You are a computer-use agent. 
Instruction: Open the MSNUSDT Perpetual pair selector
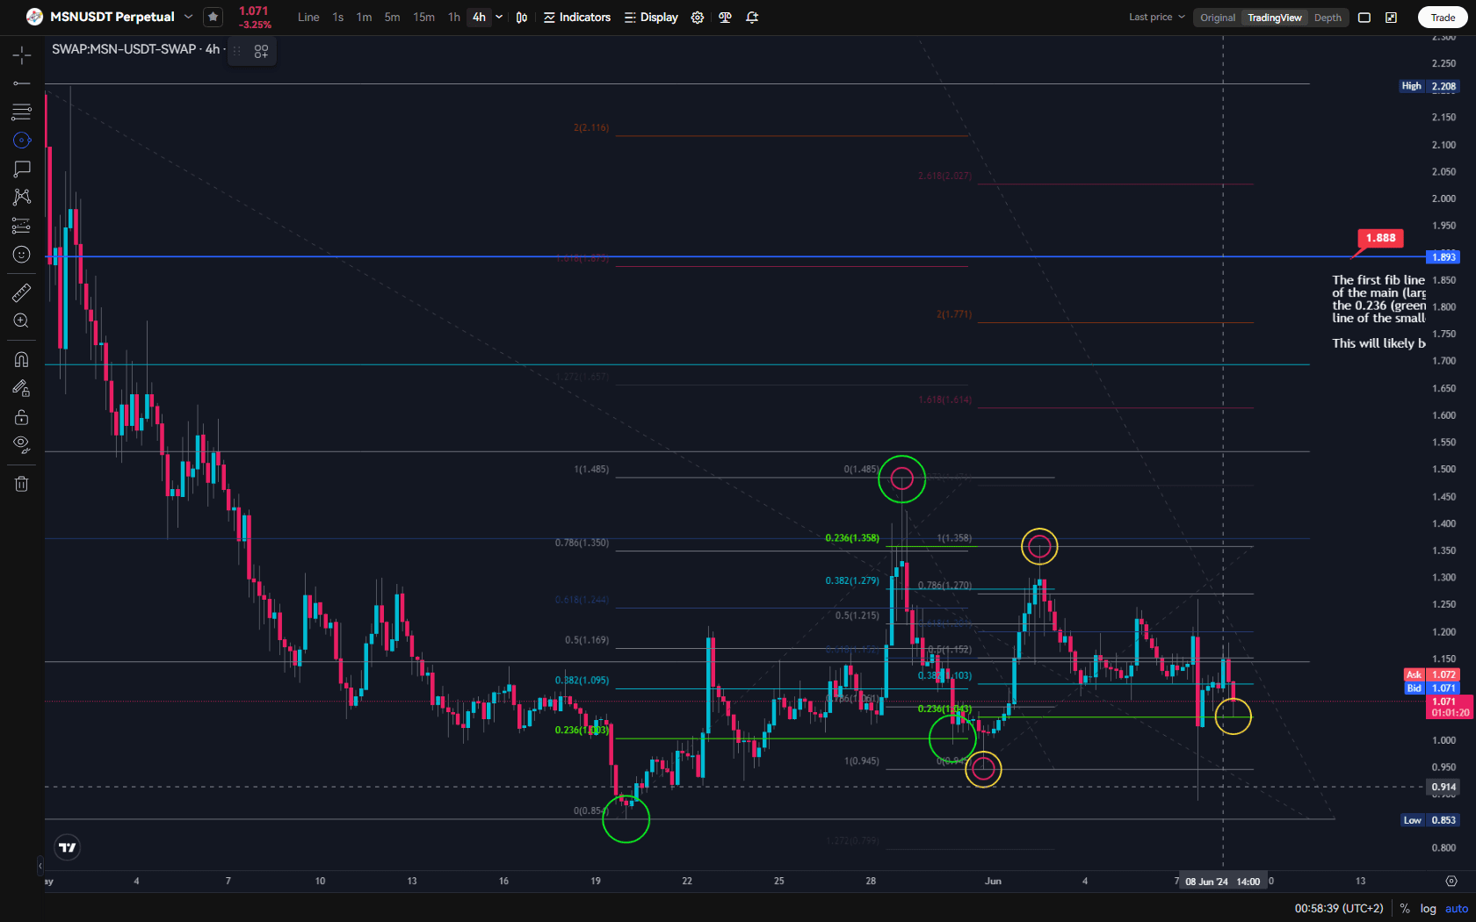(121, 17)
